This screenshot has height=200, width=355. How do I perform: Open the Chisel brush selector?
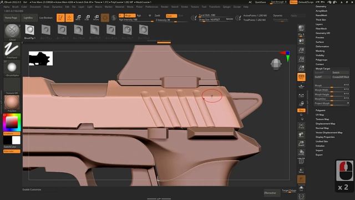(12, 32)
